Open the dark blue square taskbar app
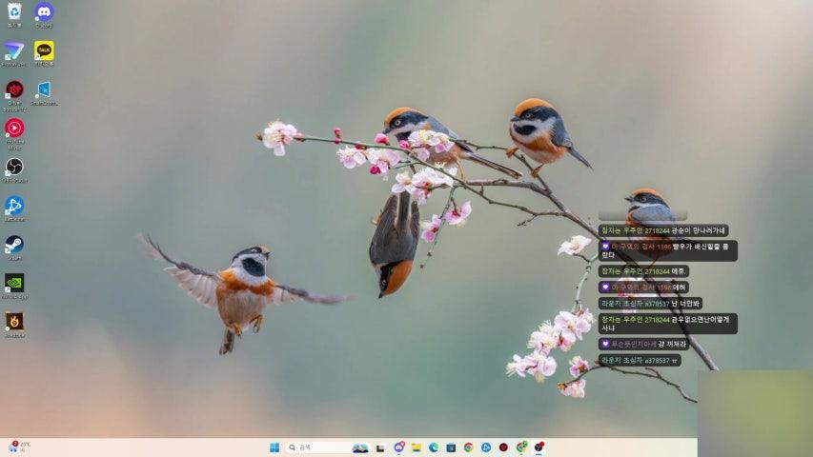Screen dimensions: 813x457 (451, 447)
